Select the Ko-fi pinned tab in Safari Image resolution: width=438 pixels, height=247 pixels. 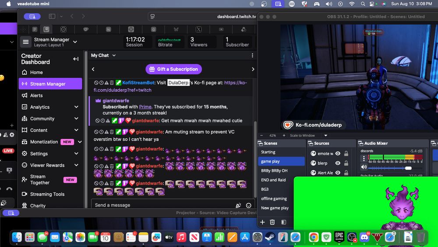(x=86, y=29)
